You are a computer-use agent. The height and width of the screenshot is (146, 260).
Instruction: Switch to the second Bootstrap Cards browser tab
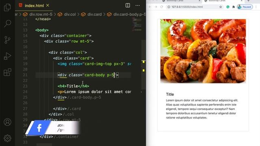(223, 1)
